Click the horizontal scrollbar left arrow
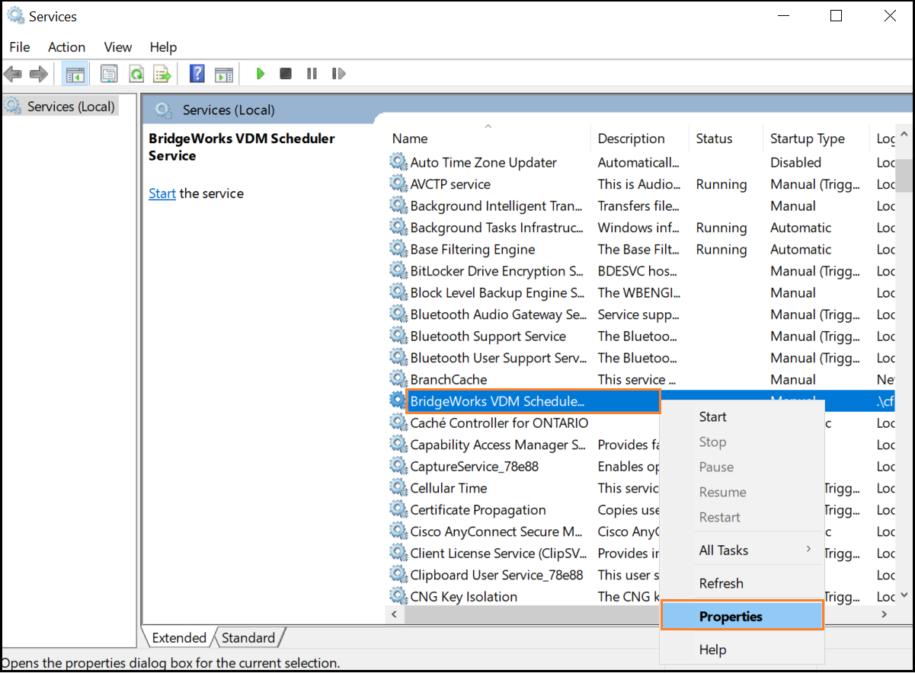915x673 pixels. (395, 614)
